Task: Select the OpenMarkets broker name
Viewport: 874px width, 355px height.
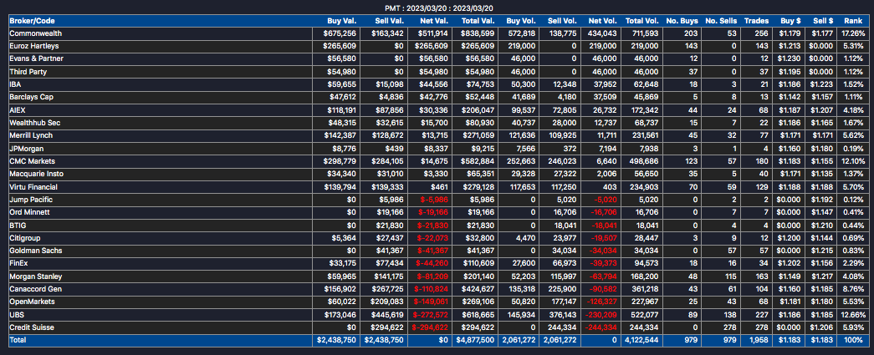Action: click(x=32, y=302)
